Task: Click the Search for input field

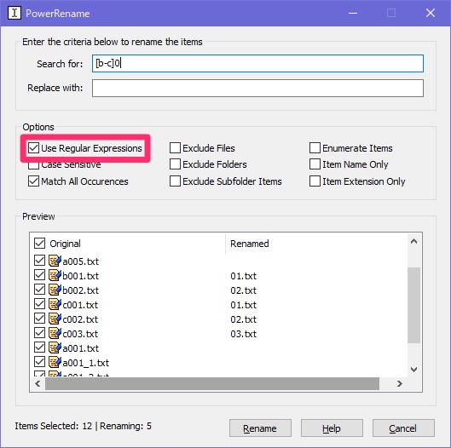Action: 257,63
